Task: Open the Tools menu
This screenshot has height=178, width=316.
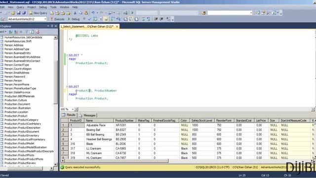Action: coord(53,7)
